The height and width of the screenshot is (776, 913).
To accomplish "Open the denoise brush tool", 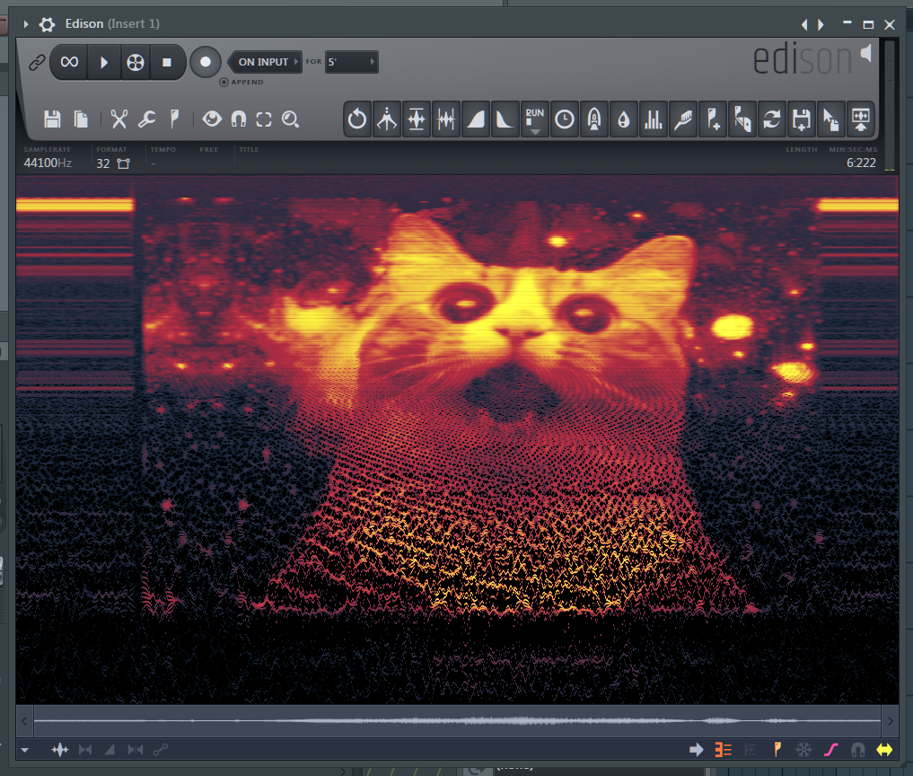I will tap(683, 119).
